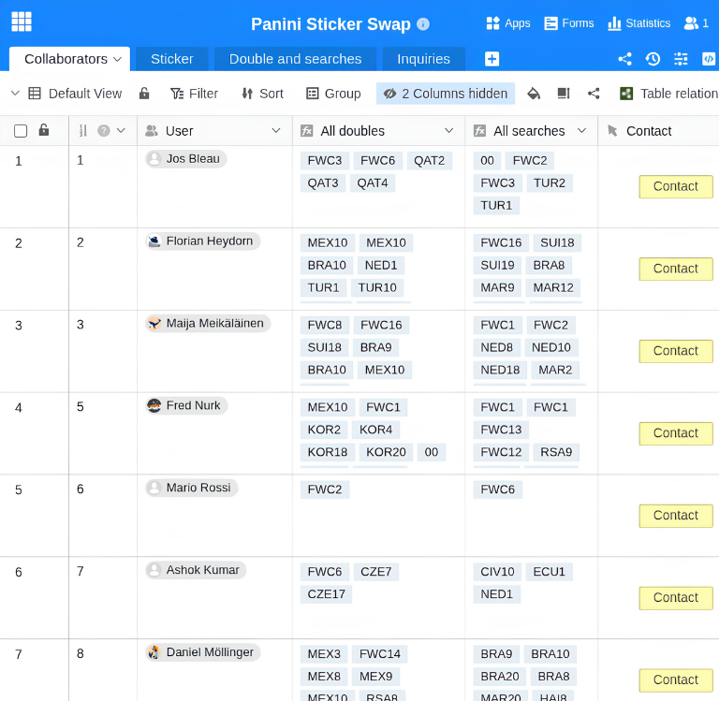
Task: Click the base info icon beside title
Action: (423, 23)
